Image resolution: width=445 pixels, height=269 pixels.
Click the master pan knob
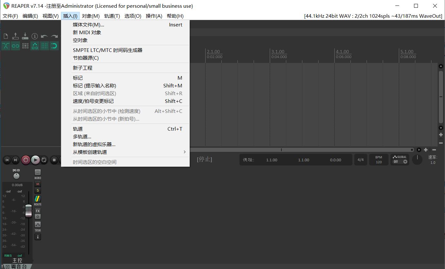pyautogui.click(x=16, y=176)
